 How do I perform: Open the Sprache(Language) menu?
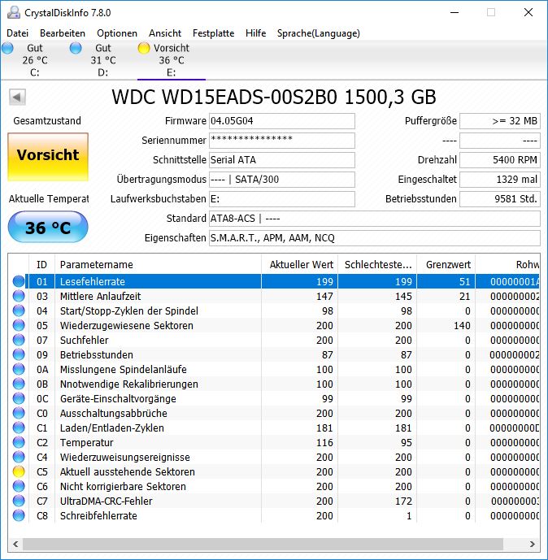point(318,33)
